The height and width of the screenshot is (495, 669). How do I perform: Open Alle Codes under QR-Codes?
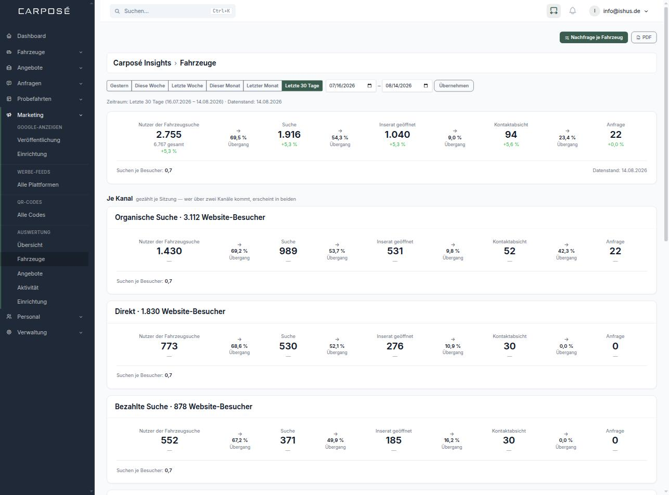(x=31, y=215)
